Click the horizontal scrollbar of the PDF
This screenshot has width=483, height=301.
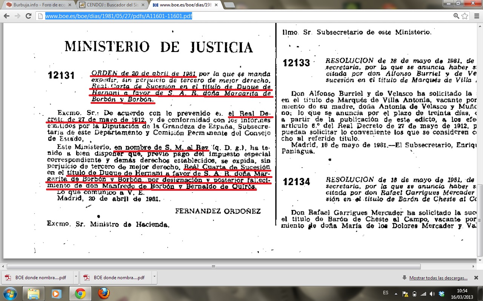[x=213, y=266]
